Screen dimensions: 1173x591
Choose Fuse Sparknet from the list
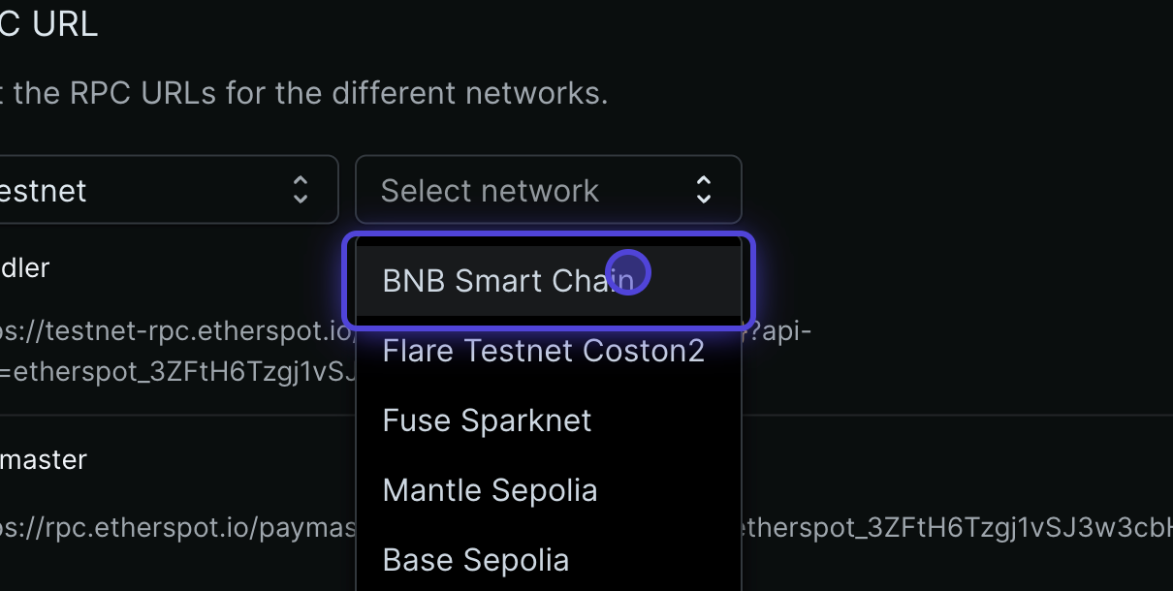[488, 420]
